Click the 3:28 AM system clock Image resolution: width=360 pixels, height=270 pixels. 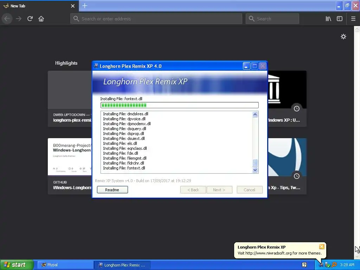[347, 265]
